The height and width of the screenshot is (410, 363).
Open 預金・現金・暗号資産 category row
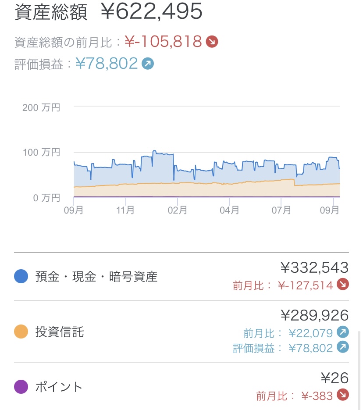click(96, 277)
